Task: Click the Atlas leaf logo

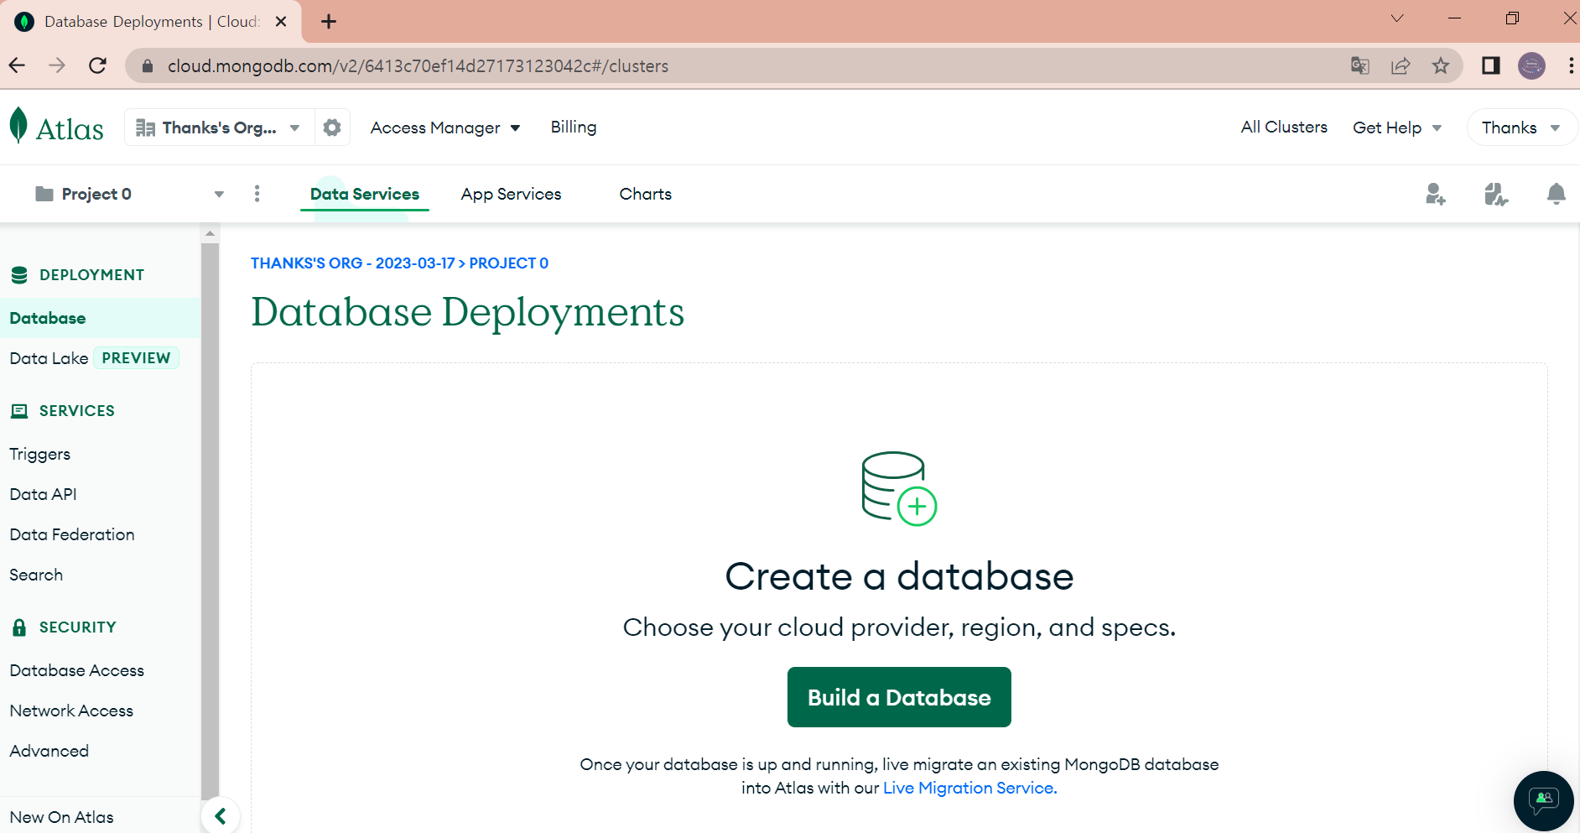Action: [18, 126]
